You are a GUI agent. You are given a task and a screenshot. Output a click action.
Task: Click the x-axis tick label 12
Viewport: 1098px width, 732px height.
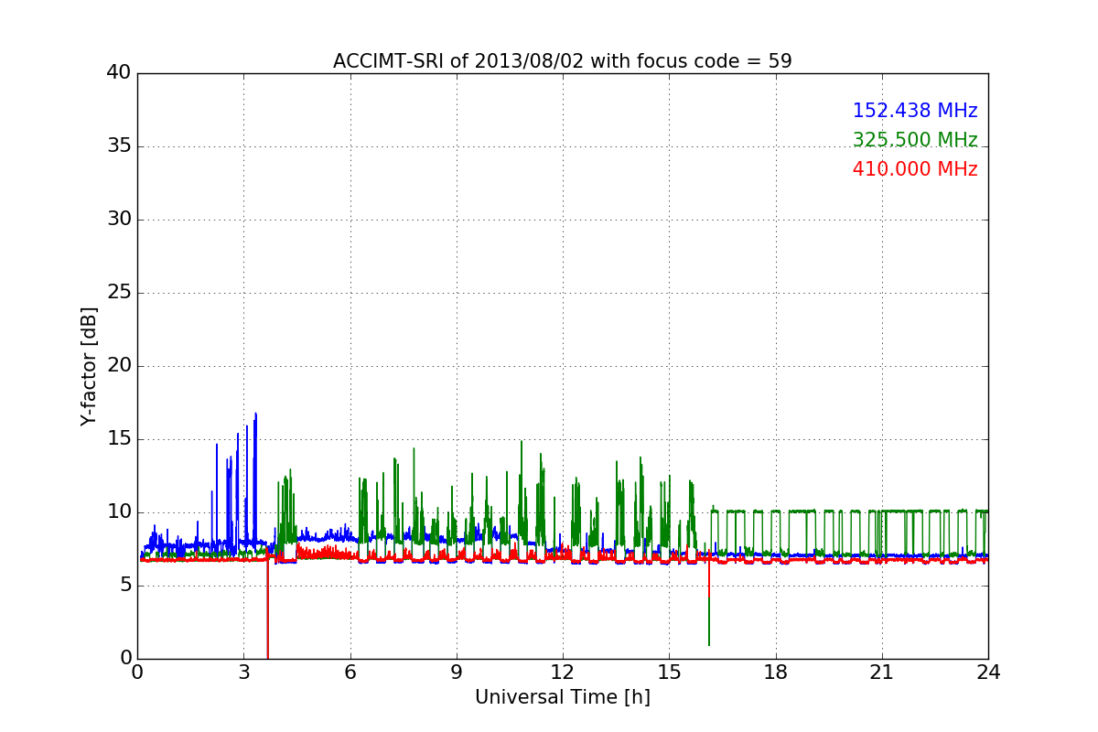[x=563, y=673]
